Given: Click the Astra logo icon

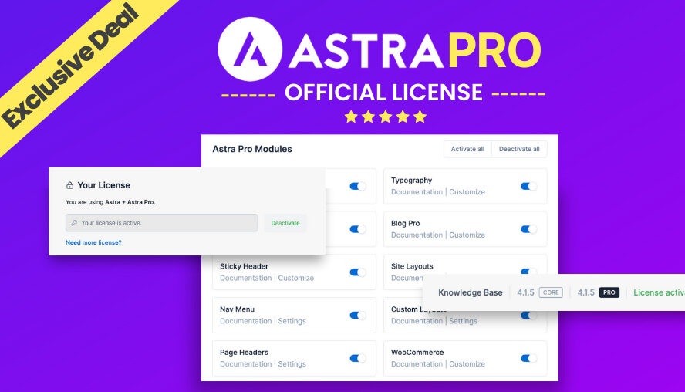Looking at the screenshot, I should tap(250, 49).
